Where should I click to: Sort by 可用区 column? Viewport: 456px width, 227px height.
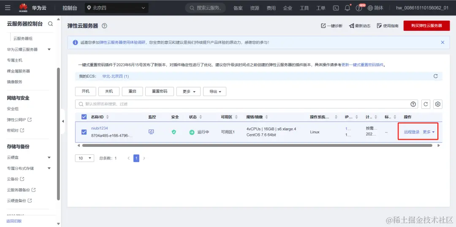[x=236, y=117]
